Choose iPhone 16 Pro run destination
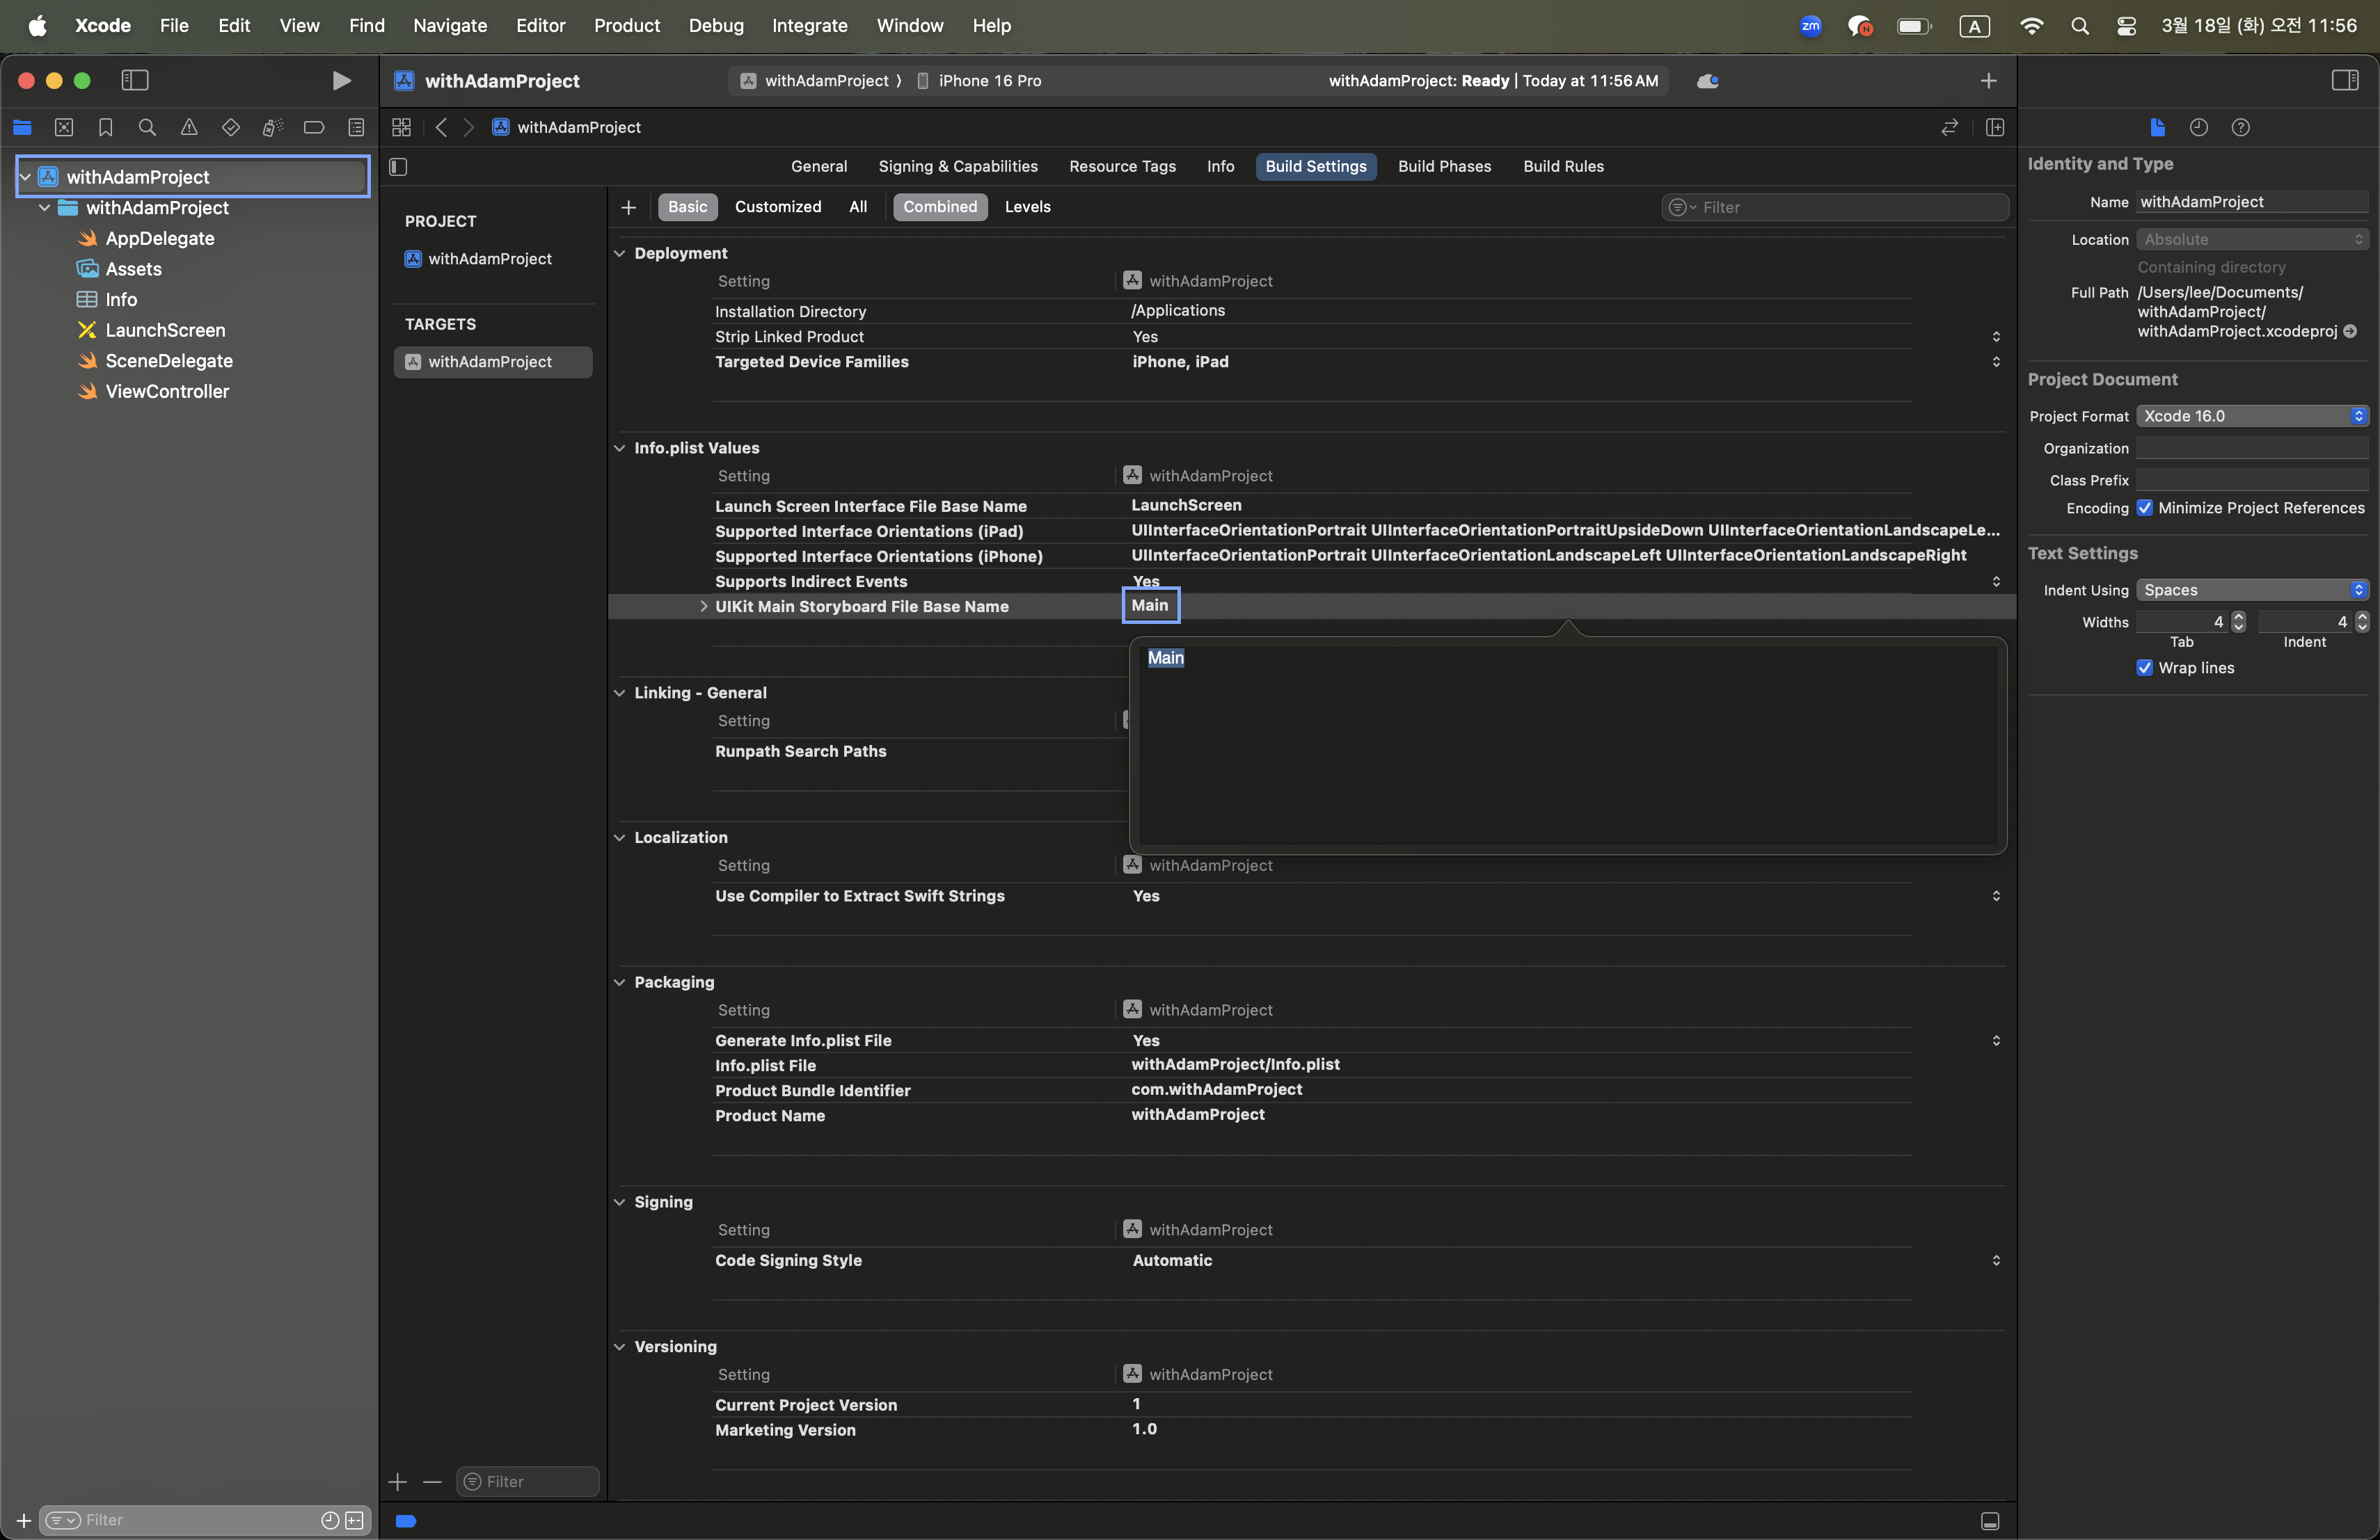 pyautogui.click(x=979, y=81)
